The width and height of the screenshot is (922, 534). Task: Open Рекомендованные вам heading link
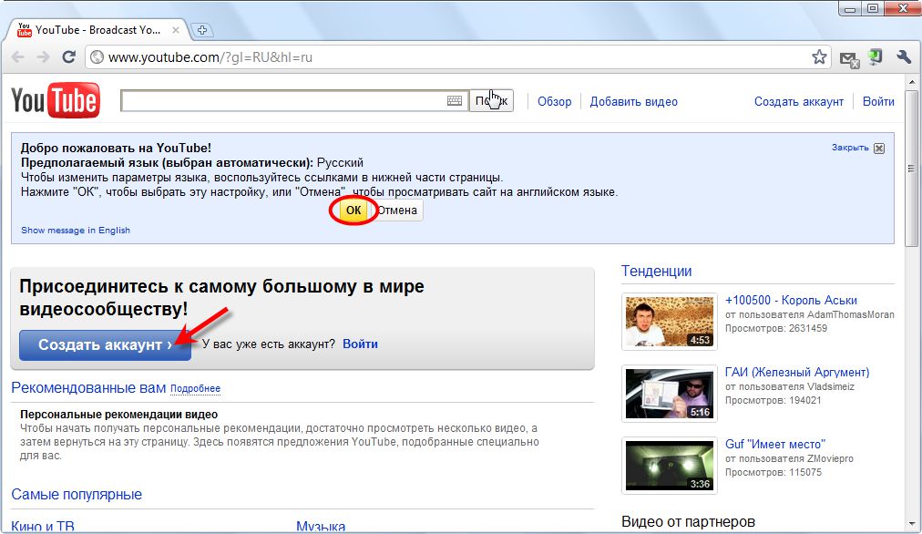(x=88, y=388)
